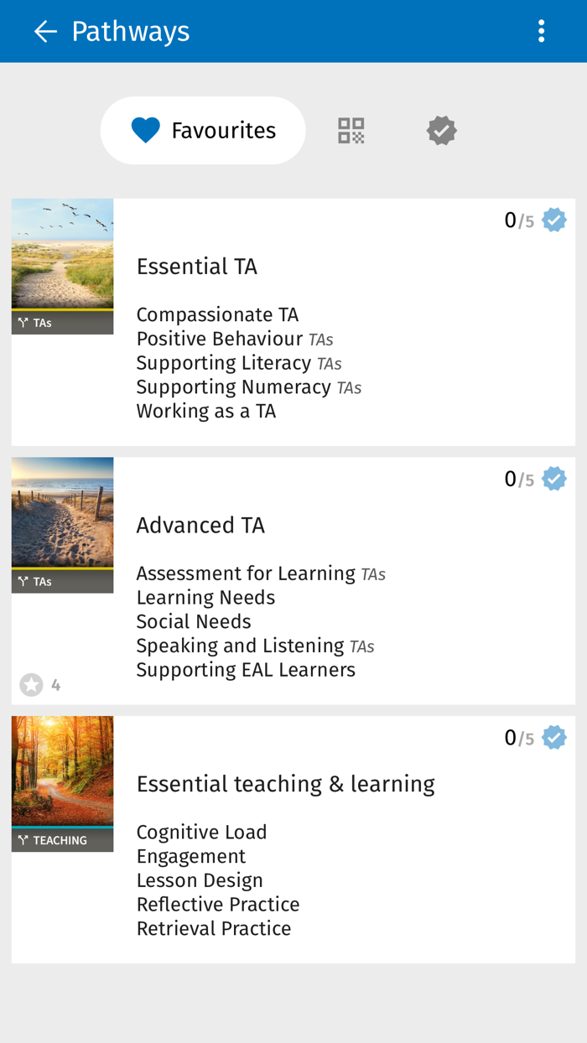Viewport: 587px width, 1043px height.
Task: Tap the back arrow next to Pathways
Action: [44, 30]
